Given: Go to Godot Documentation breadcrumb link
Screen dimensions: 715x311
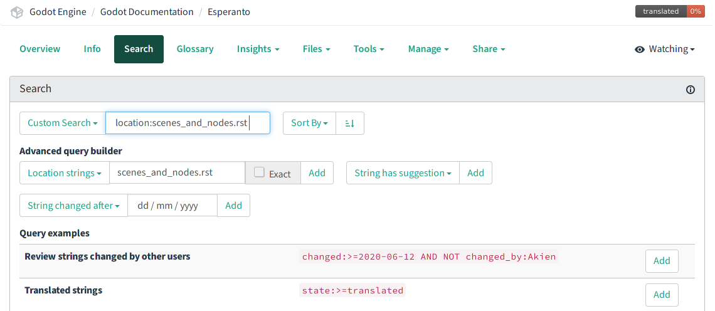Looking at the screenshot, I should pyautogui.click(x=147, y=12).
